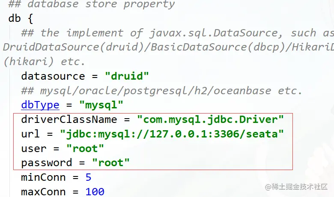This screenshot has height=197, width=334.
Task: Select the "root" value of password
Action: pyautogui.click(x=111, y=163)
